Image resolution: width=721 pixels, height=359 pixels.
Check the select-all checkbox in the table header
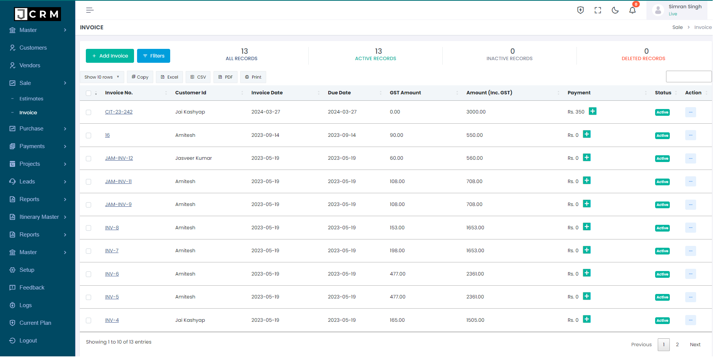pyautogui.click(x=88, y=93)
